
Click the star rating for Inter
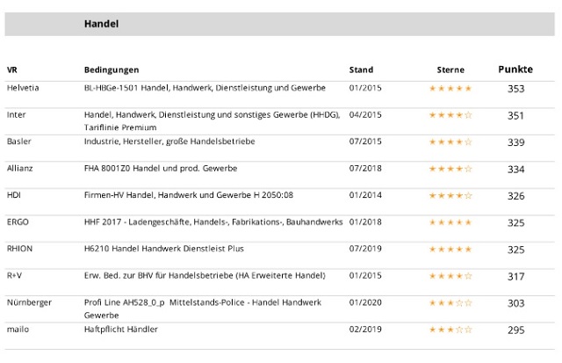pyautogui.click(x=450, y=115)
